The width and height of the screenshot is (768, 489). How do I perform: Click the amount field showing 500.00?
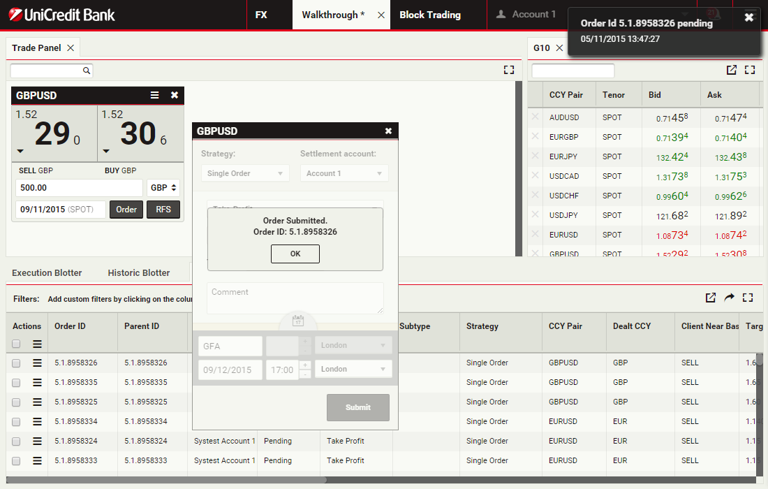tap(78, 188)
